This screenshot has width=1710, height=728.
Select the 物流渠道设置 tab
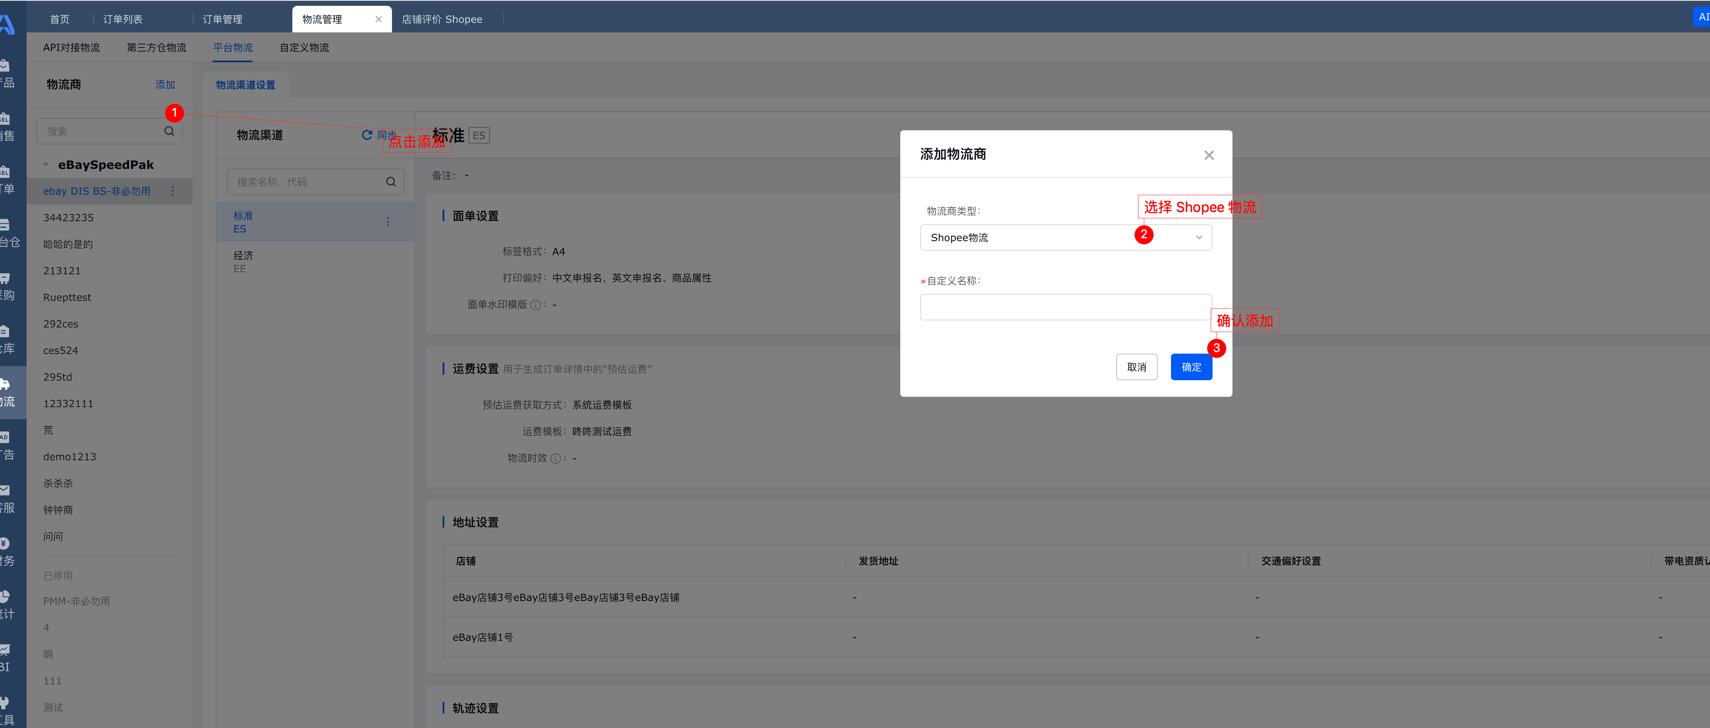[x=245, y=85]
